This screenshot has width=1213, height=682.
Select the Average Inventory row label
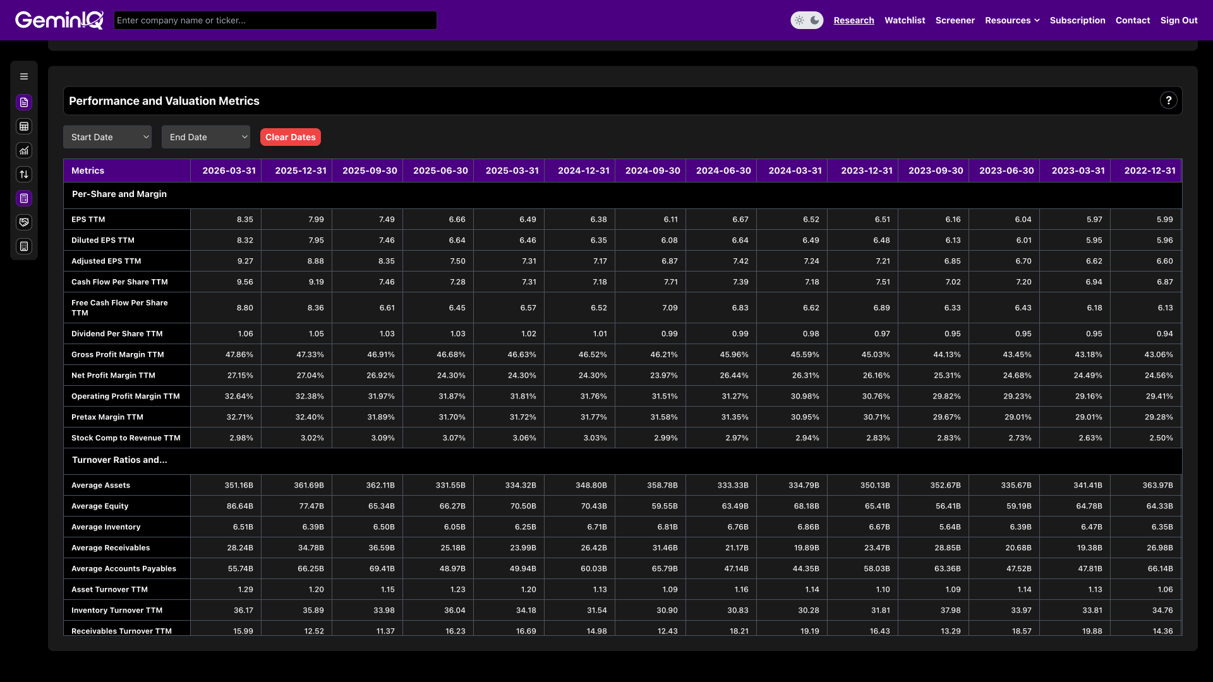(x=106, y=527)
